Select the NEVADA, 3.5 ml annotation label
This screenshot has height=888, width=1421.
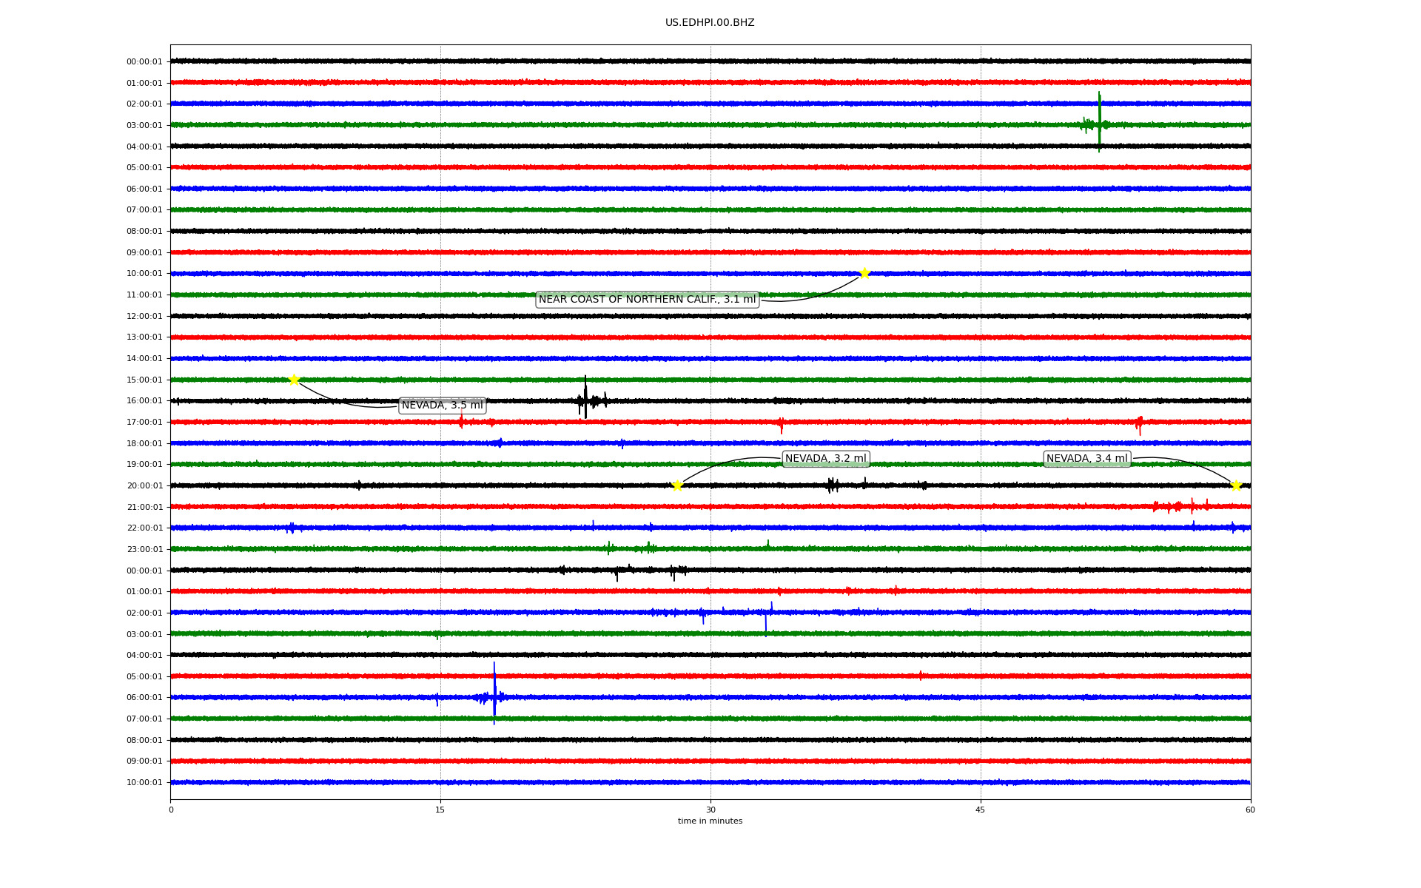442,406
